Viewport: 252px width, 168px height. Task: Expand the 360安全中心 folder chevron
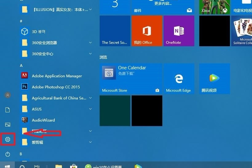tap(90, 53)
